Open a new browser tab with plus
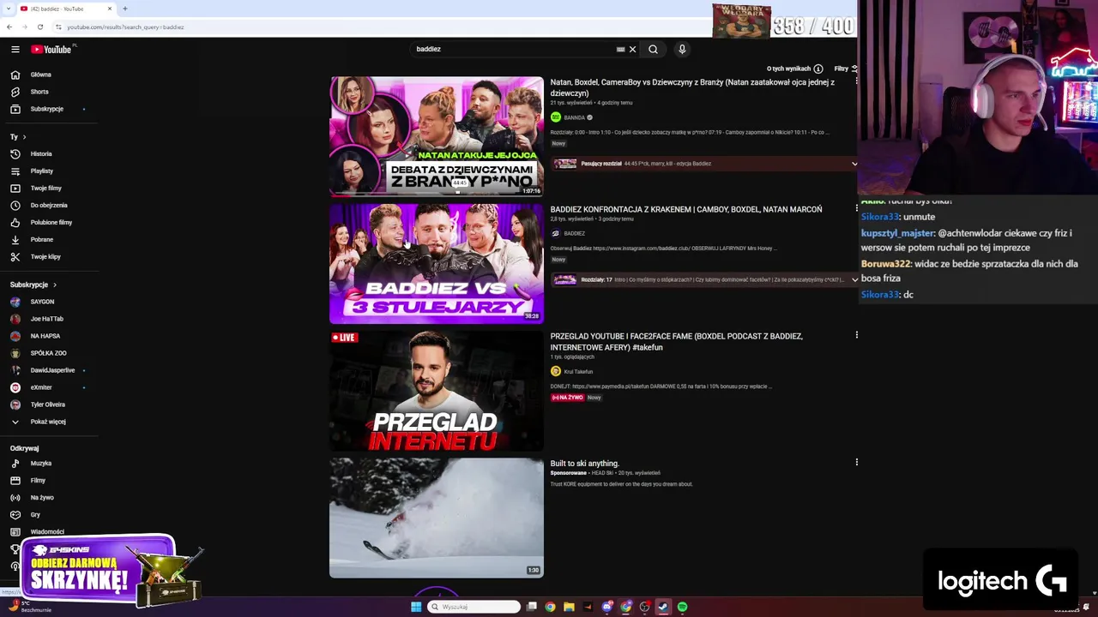 [x=124, y=9]
